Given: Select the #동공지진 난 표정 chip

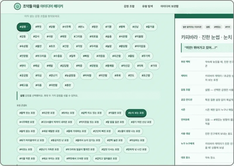Looking at the screenshot, I should 60,140.
